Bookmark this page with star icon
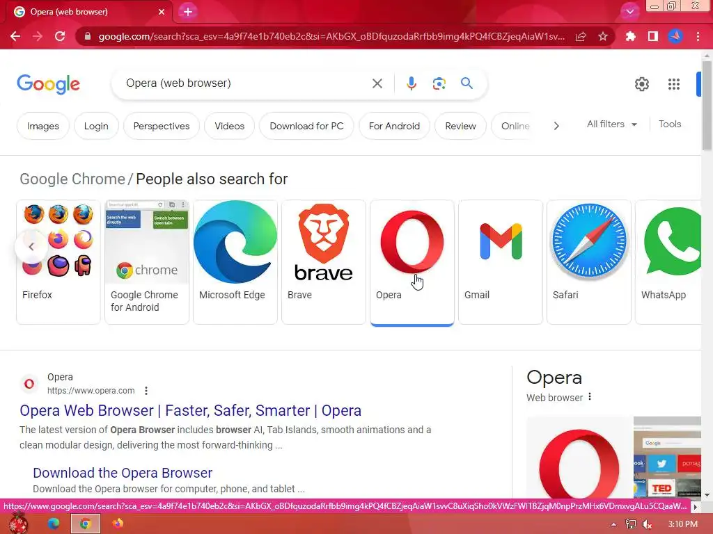 603,36
